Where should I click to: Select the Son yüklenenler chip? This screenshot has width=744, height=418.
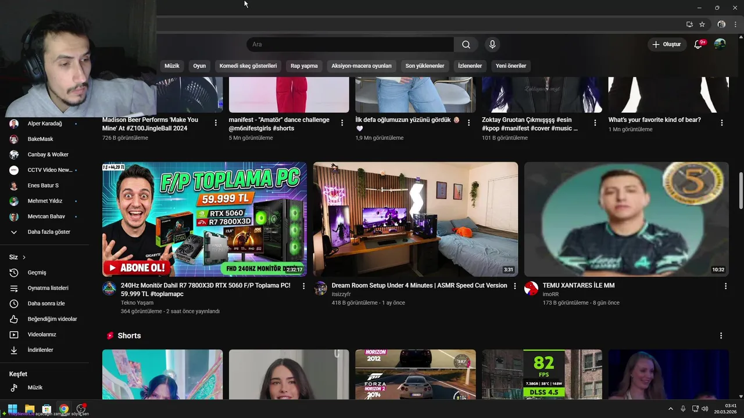[425, 66]
